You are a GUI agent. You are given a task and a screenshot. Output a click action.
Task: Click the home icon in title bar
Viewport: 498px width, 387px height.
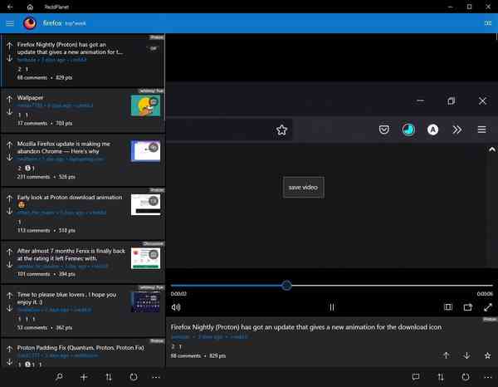[30, 7]
